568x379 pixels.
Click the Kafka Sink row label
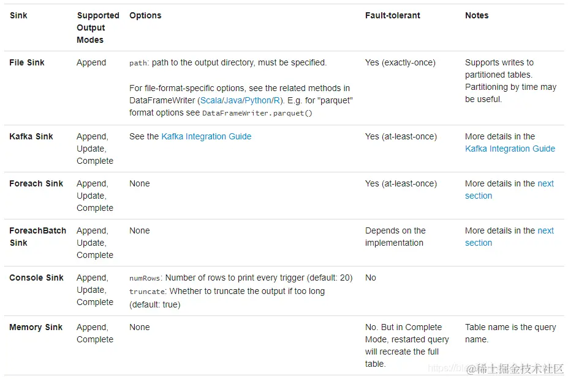pos(31,136)
